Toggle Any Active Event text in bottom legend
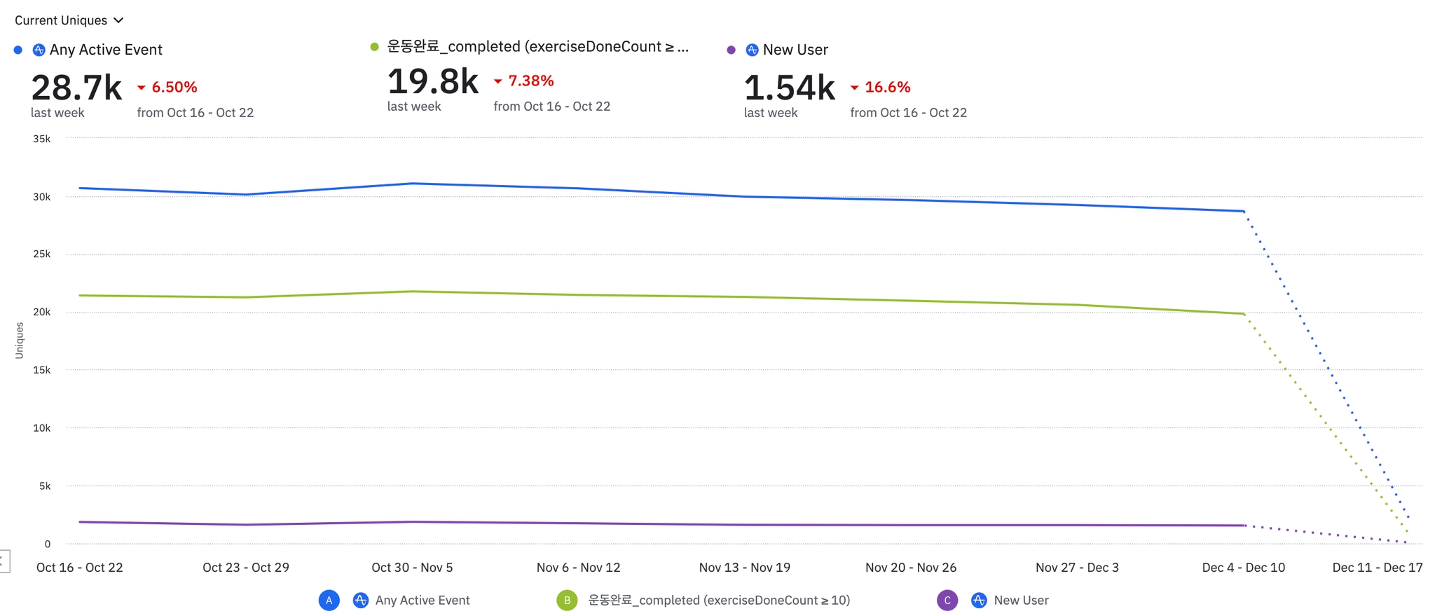Image resolution: width=1435 pixels, height=616 pixels. 423,601
